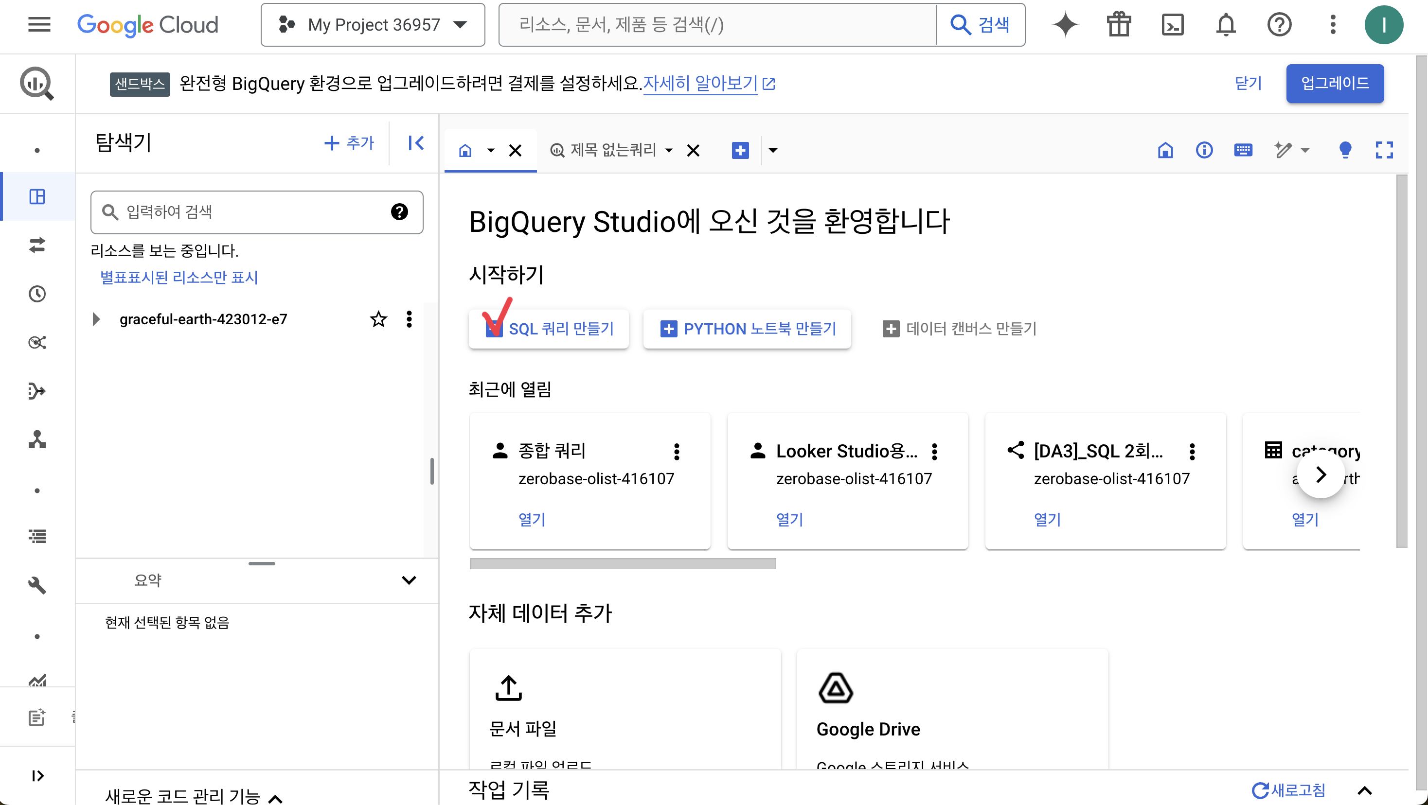Toggle fullscreen mode icon

pyautogui.click(x=1384, y=150)
